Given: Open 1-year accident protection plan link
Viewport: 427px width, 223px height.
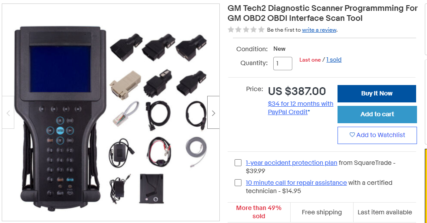Looking at the screenshot, I should 291,163.
